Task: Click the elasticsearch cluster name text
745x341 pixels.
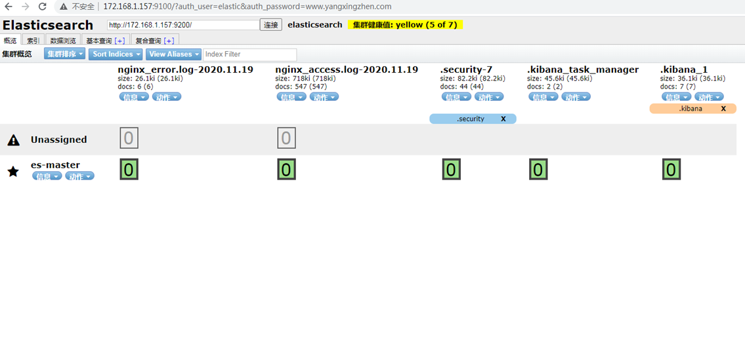Action: (x=315, y=25)
